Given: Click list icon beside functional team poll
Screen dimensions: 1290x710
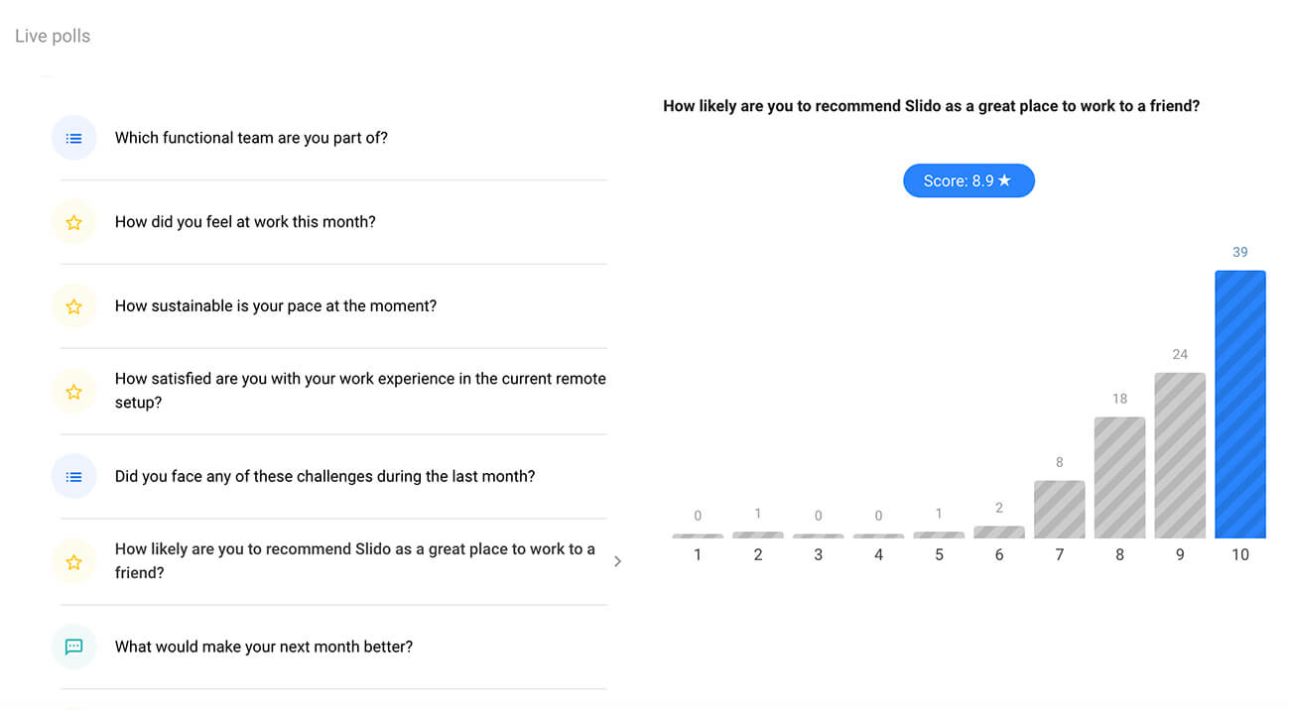Looking at the screenshot, I should (x=73, y=138).
